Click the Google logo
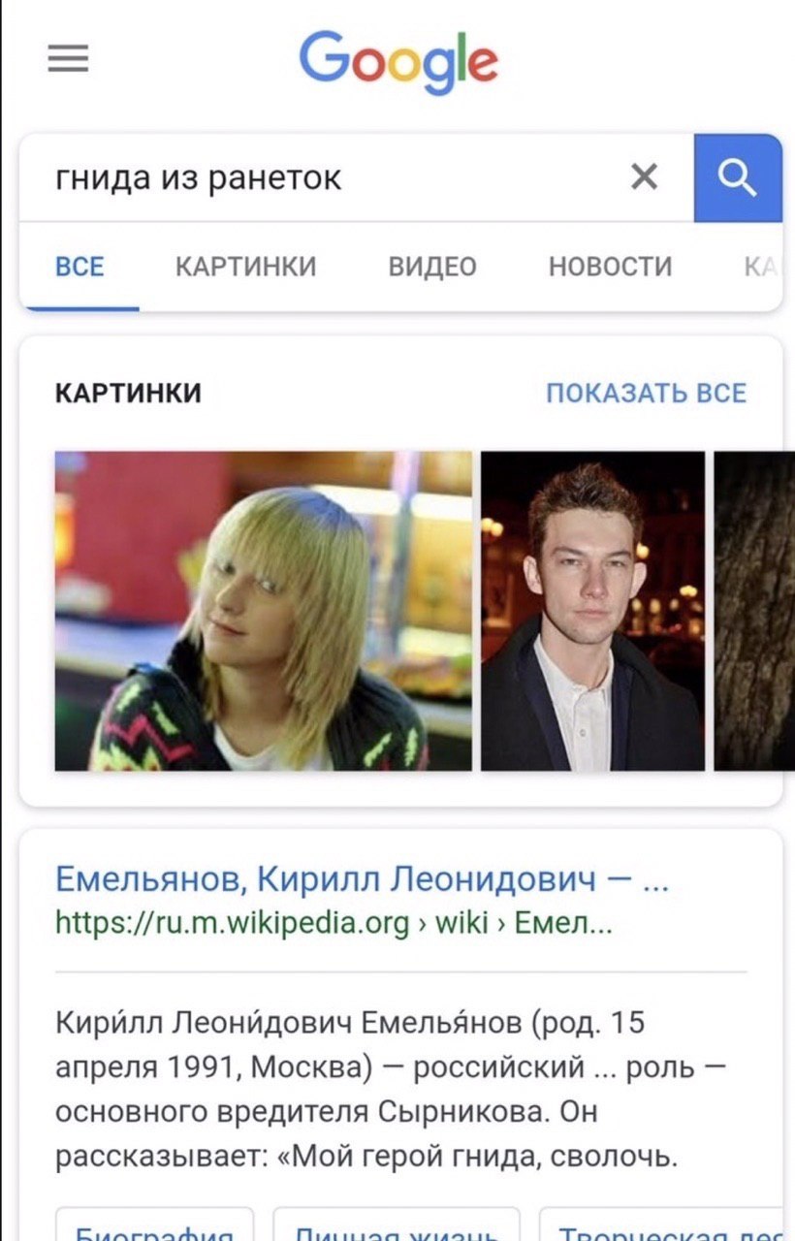The image size is (795, 1241). tap(398, 63)
